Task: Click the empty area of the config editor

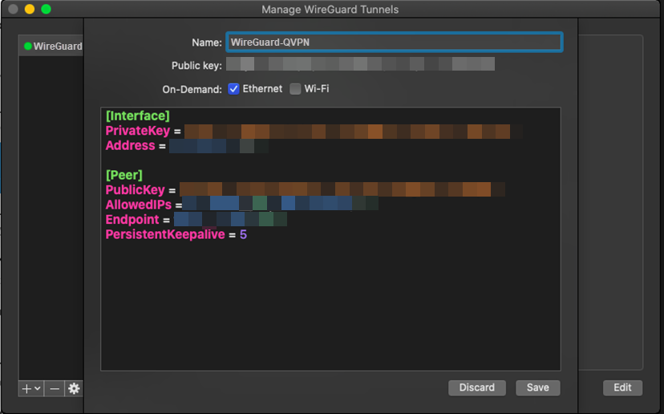Action: tap(330, 305)
